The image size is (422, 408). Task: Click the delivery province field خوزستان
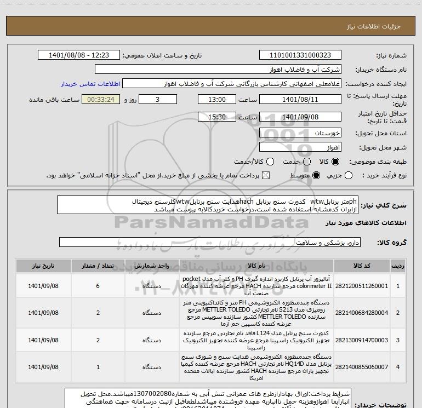coord(300,133)
